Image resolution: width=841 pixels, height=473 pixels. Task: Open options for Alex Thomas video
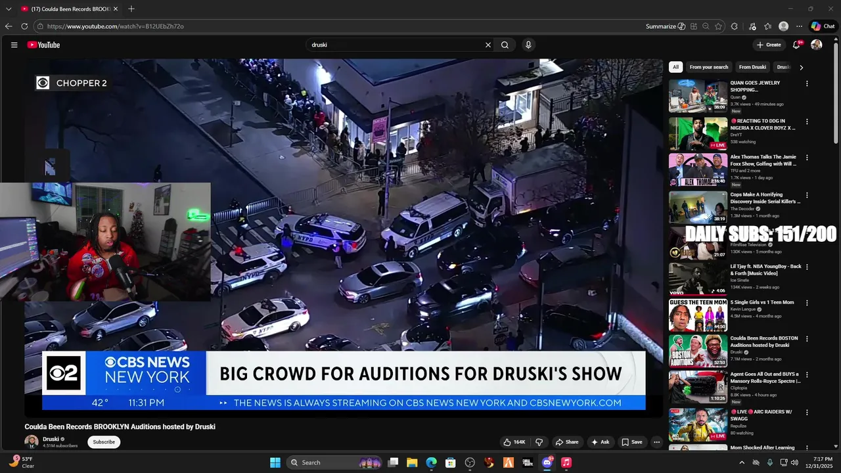[x=807, y=158]
